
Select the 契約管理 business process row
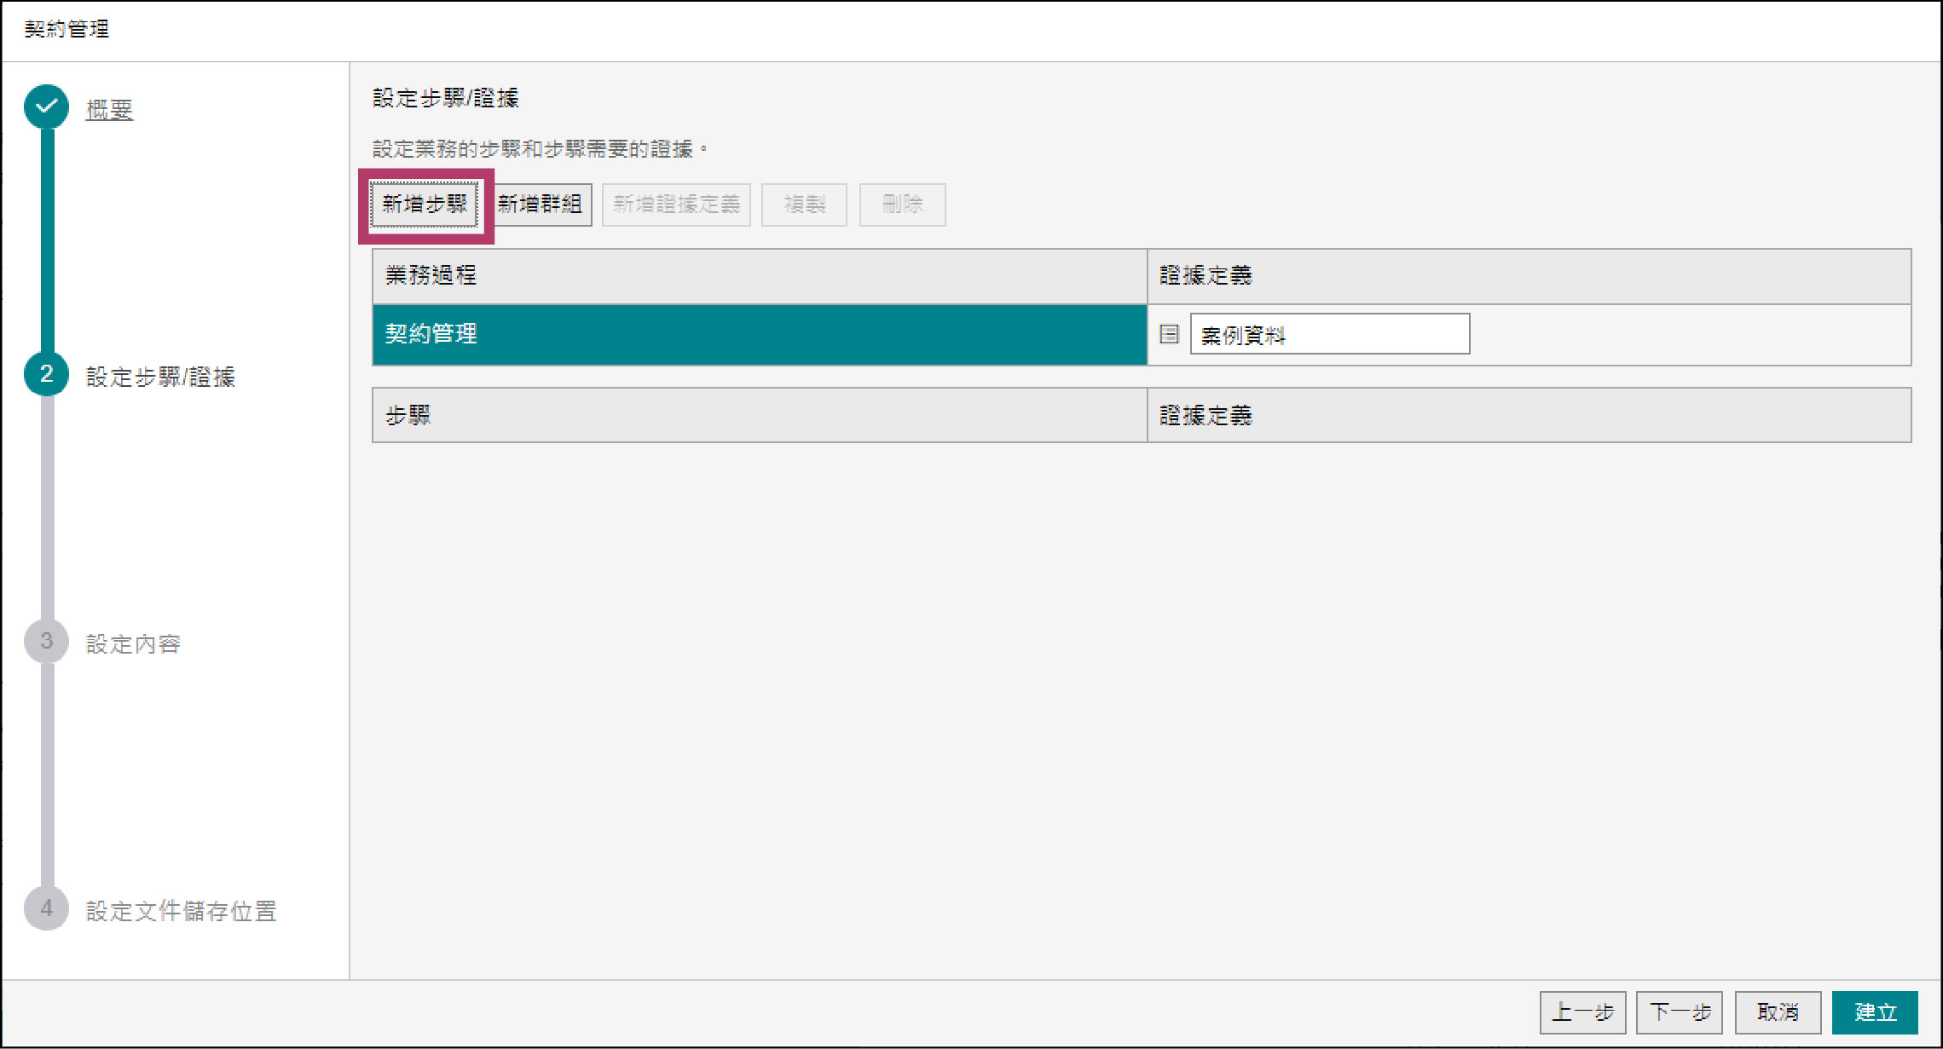[759, 334]
